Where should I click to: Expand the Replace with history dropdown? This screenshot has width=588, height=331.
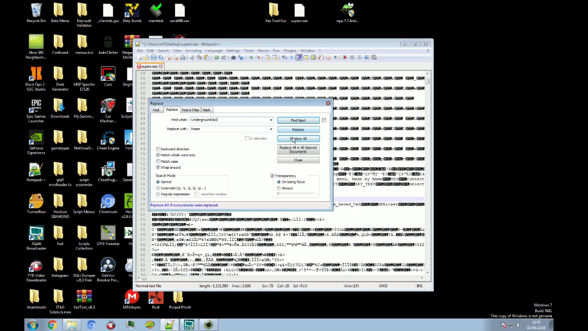tap(271, 129)
